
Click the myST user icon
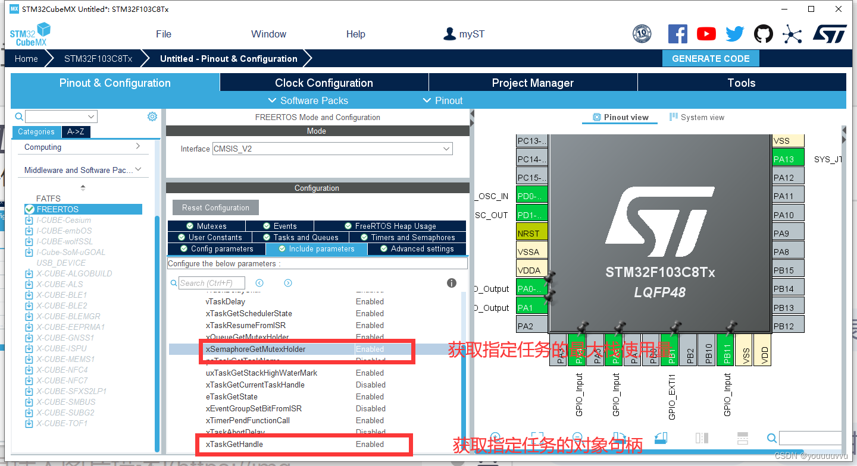coord(449,34)
